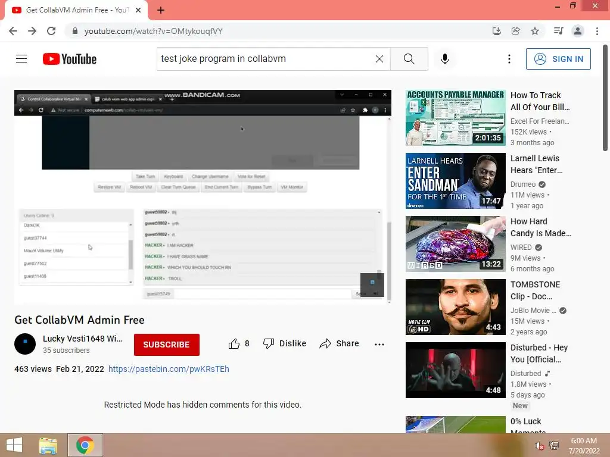Open Chrome's three-dot menu
Screen dimensions: 610x457
pos(597,31)
